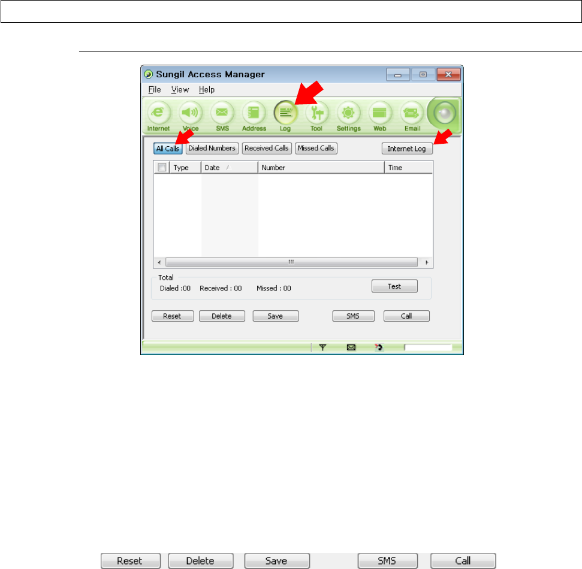Click the 'Dialed :00' total text
Image resolution: width=582 pixels, height=569 pixels.
click(175, 289)
